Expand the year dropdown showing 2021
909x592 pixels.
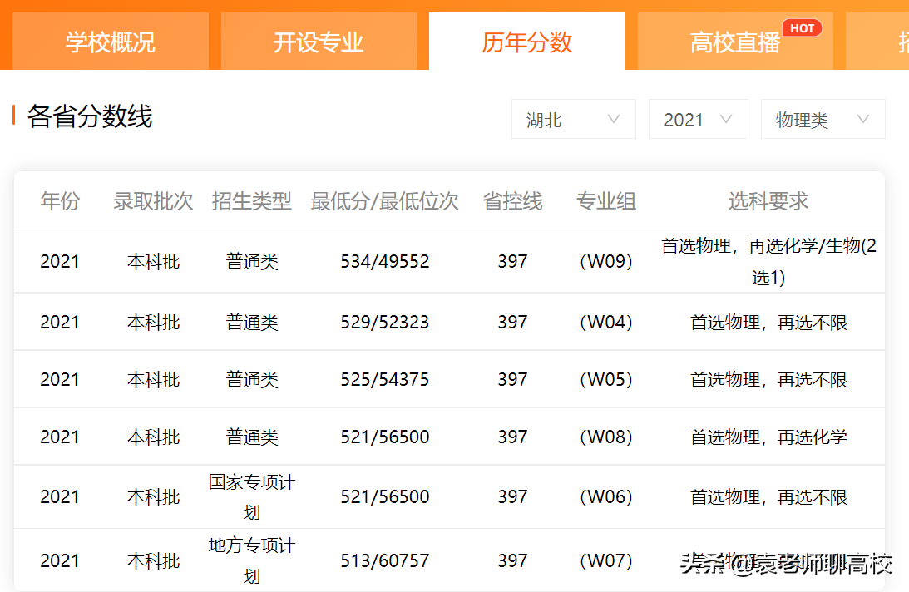(x=698, y=119)
